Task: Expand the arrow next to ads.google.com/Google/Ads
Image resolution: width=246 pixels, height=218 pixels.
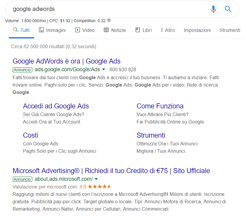Action: tap(104, 69)
